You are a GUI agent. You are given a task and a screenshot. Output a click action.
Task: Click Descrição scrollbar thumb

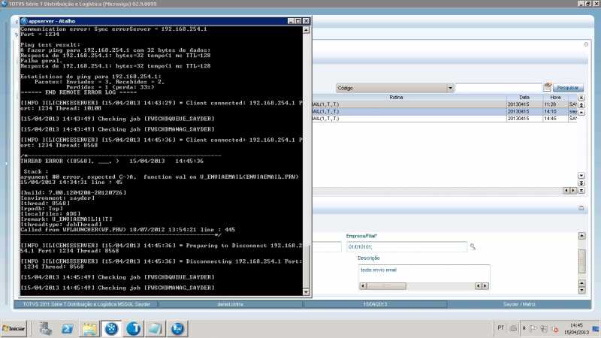click(386, 286)
